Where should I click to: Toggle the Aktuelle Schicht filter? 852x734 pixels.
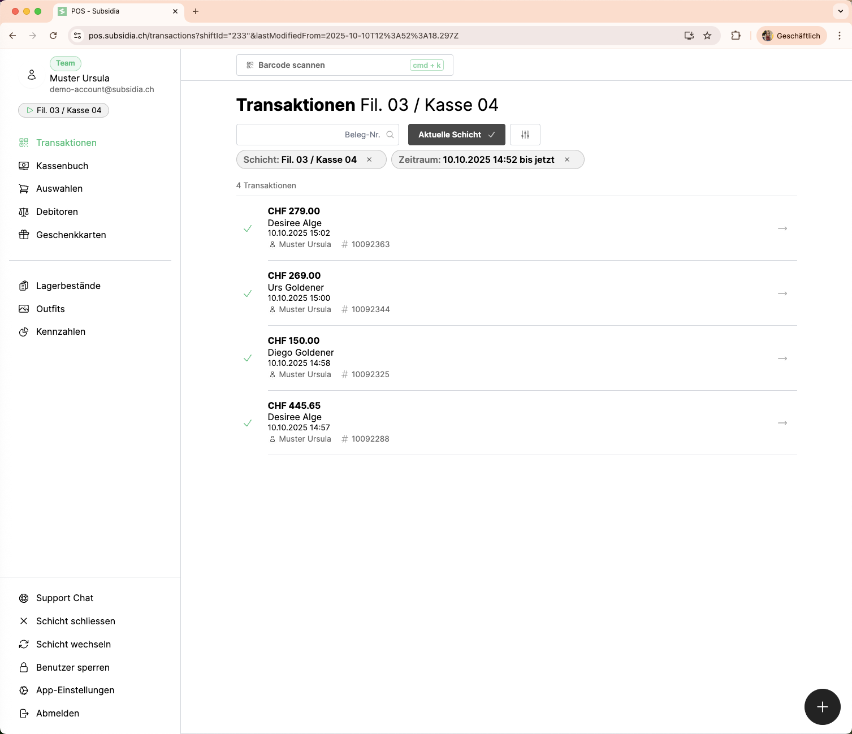coord(456,135)
